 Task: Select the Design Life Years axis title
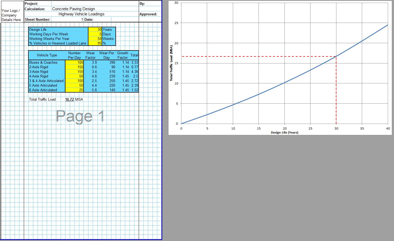click(x=284, y=132)
